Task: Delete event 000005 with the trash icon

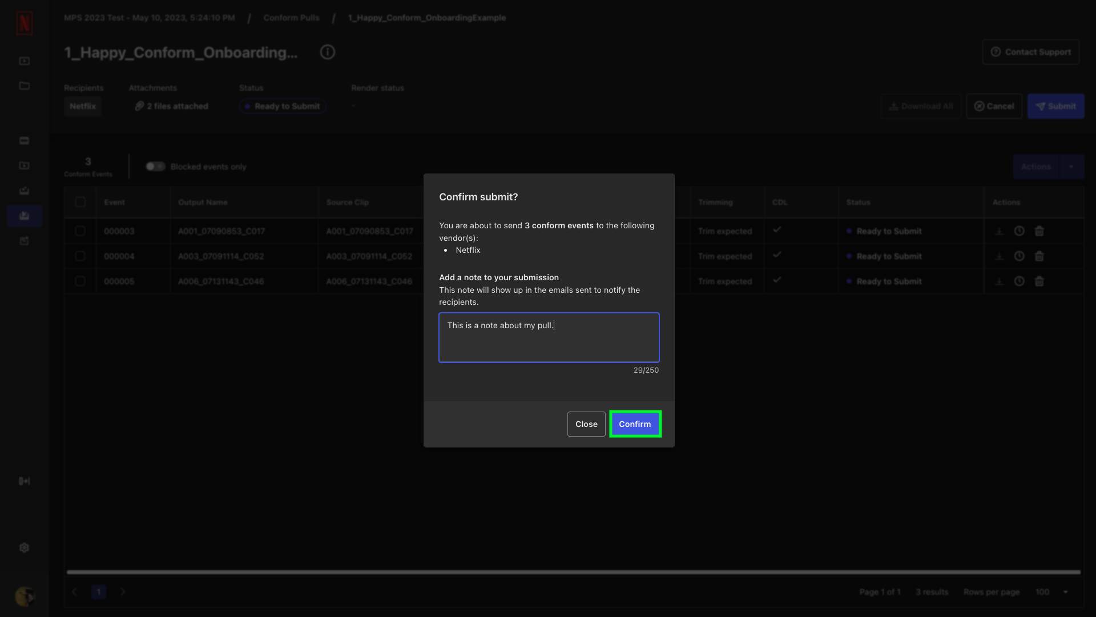Action: (1039, 281)
